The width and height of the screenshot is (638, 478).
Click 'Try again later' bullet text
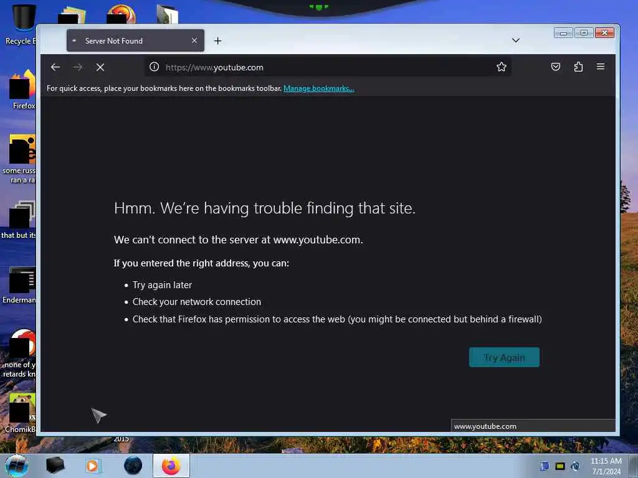(162, 285)
